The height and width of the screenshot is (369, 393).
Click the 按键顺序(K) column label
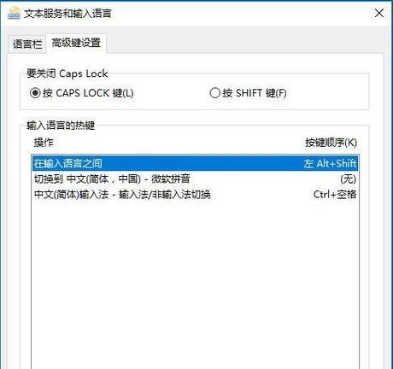click(331, 143)
